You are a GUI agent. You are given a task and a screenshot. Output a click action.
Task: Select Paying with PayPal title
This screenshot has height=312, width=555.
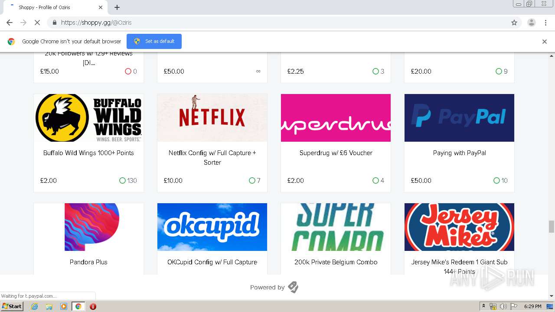tap(459, 153)
